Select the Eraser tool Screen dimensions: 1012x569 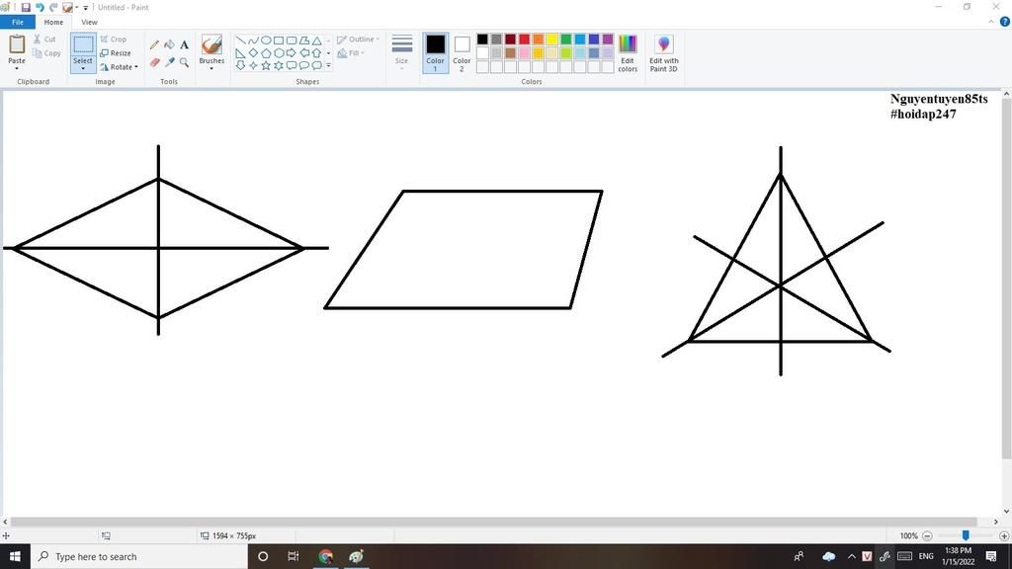(154, 62)
